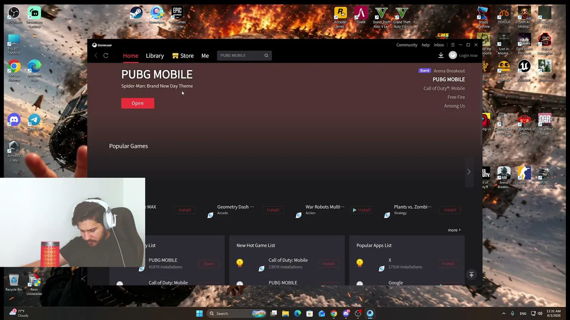Refresh the GameLoop page
Screen dimensions: 570x320
106,56
